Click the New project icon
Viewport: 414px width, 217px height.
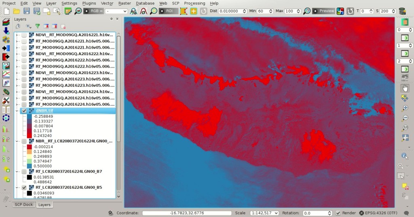pos(6,11)
